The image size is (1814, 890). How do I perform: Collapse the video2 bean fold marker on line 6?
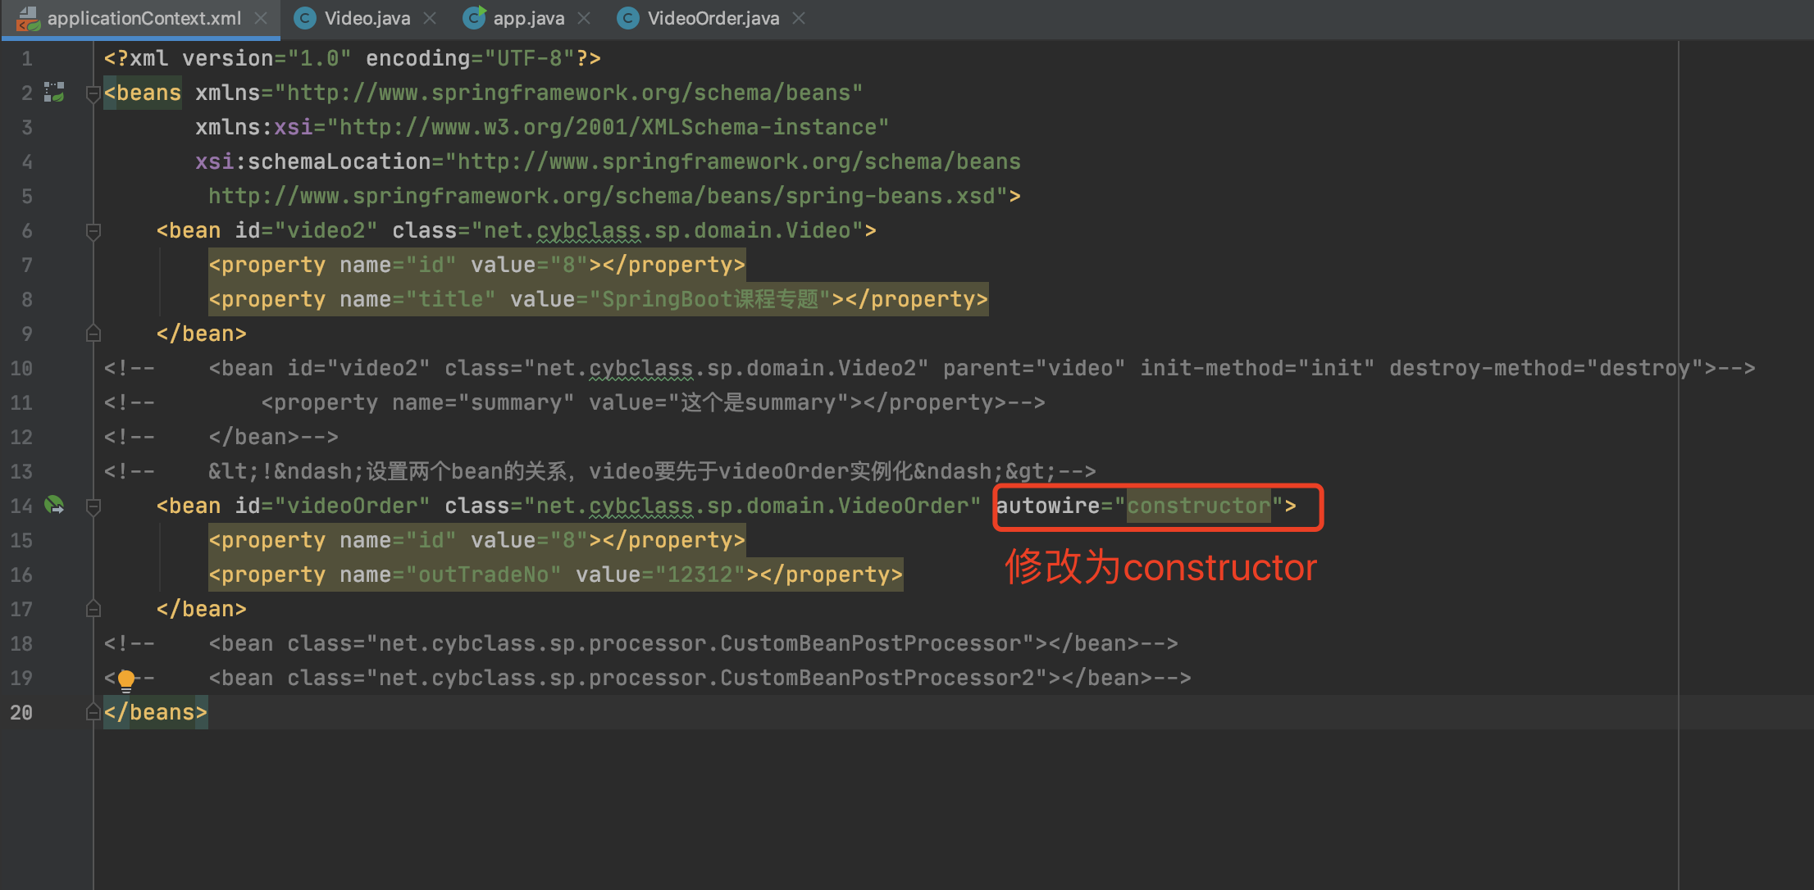(93, 231)
